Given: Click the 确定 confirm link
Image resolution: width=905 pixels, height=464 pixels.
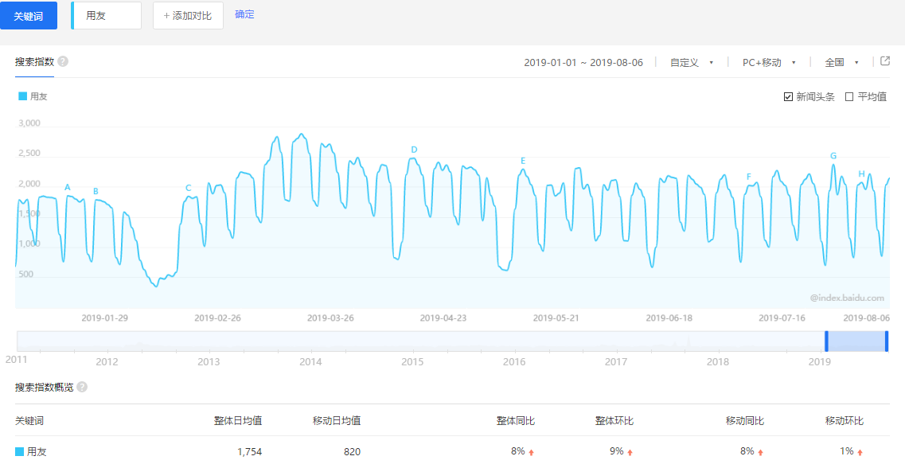Looking at the screenshot, I should pos(244,15).
